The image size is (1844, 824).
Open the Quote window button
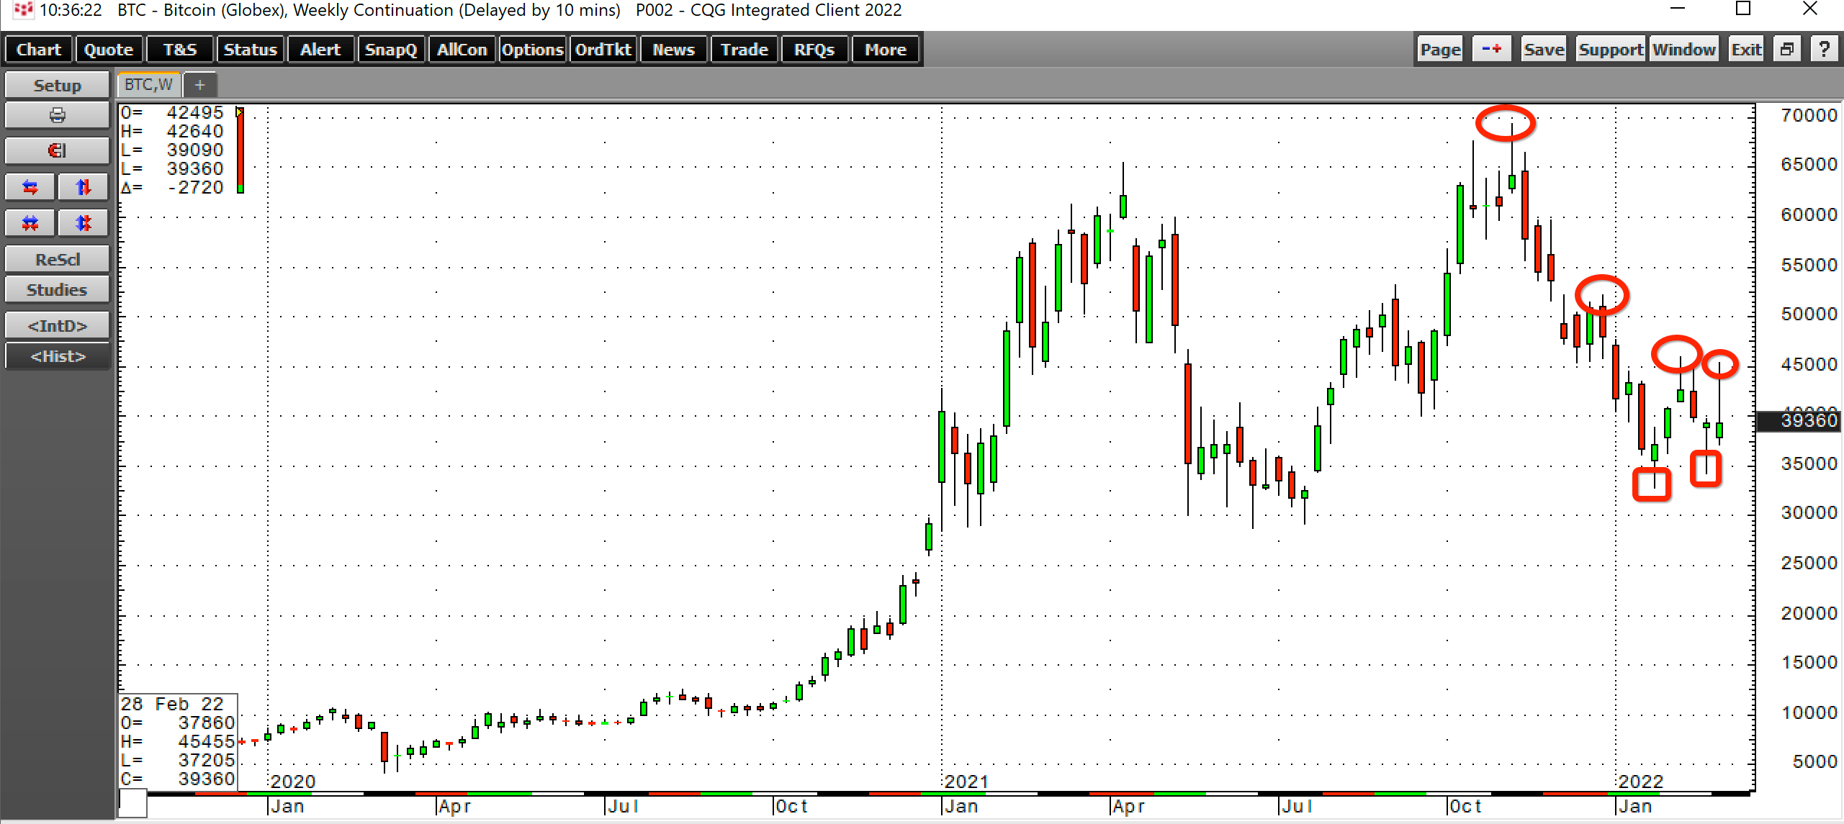109,50
